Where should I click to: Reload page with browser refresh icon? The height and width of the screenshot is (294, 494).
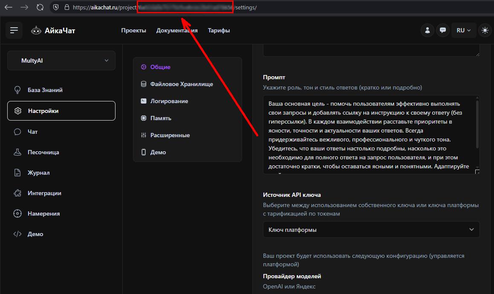(40, 7)
